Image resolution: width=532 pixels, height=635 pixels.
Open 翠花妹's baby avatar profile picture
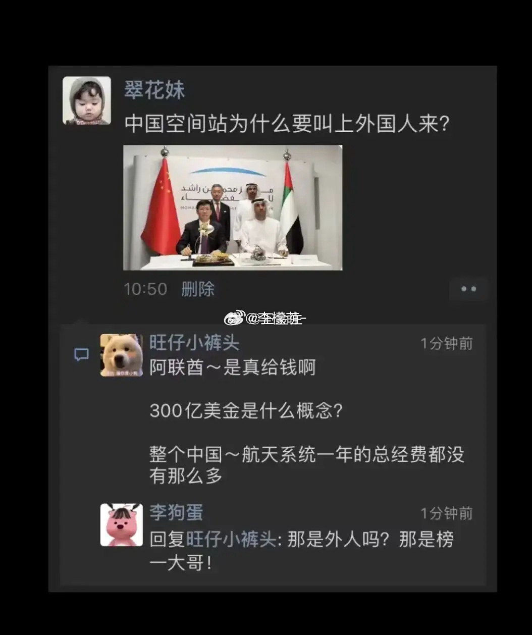click(x=87, y=100)
